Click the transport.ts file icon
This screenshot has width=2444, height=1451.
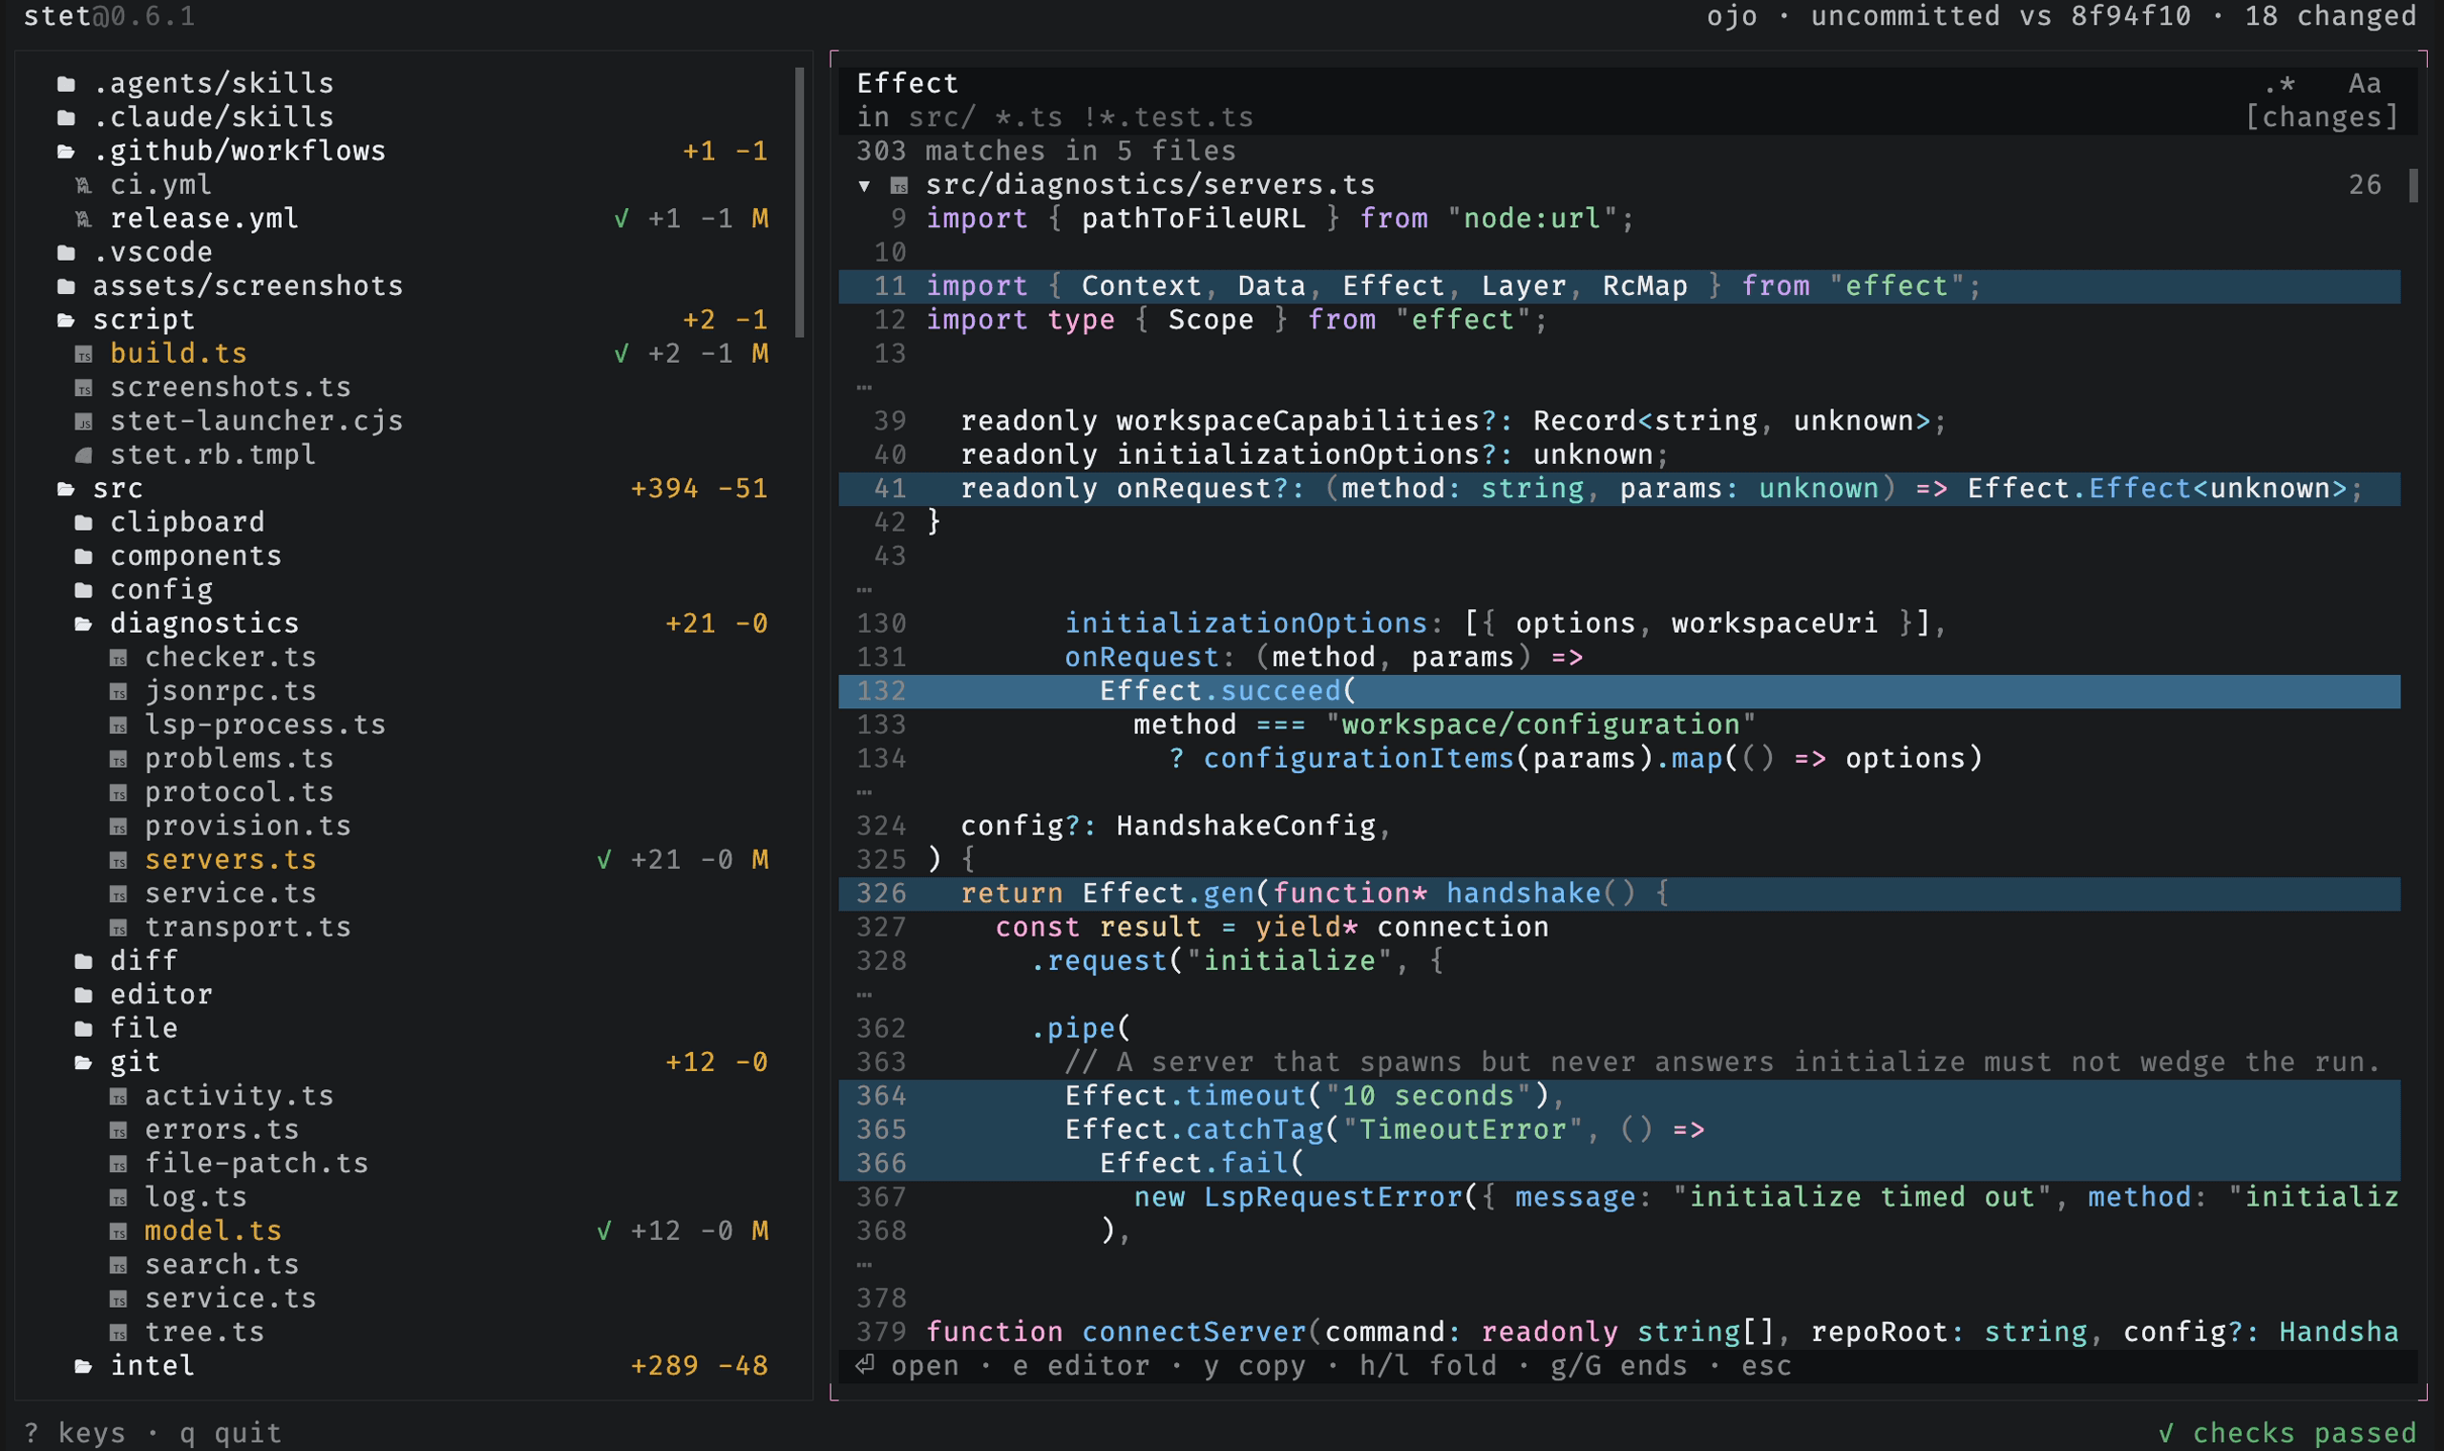click(118, 928)
